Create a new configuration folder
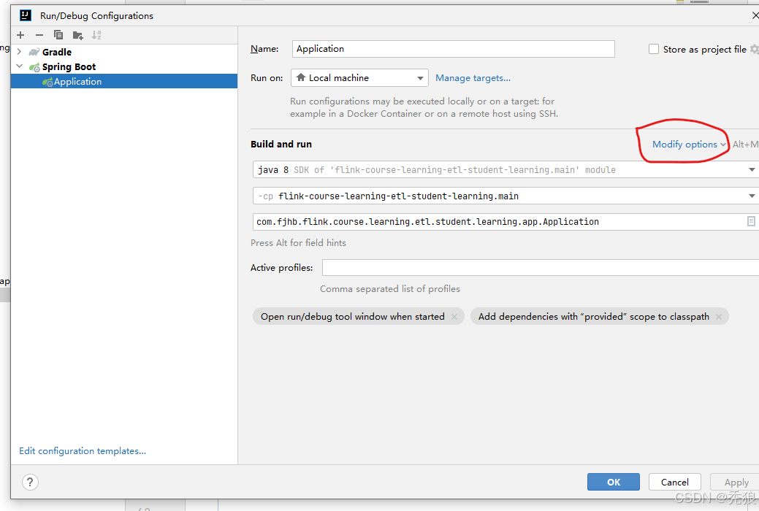This screenshot has height=511, width=759. pos(77,35)
